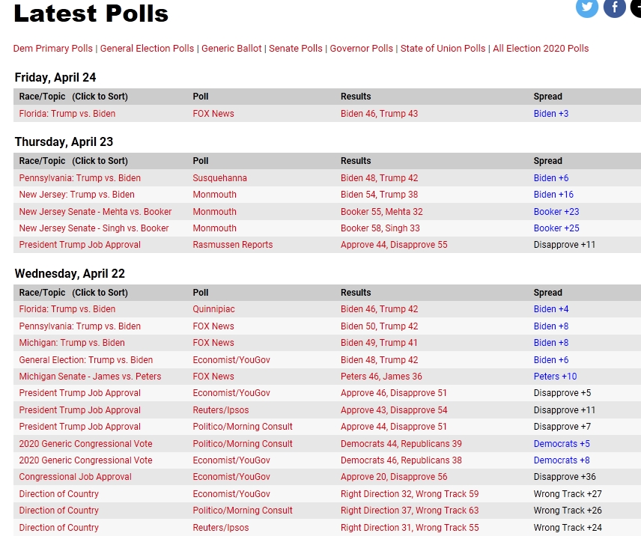Go to Senate Polls section
Viewport: 641px width, 542px height.
(296, 48)
